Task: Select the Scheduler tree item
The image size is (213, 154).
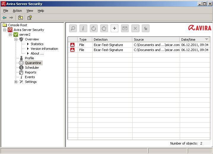Action: [32, 68]
